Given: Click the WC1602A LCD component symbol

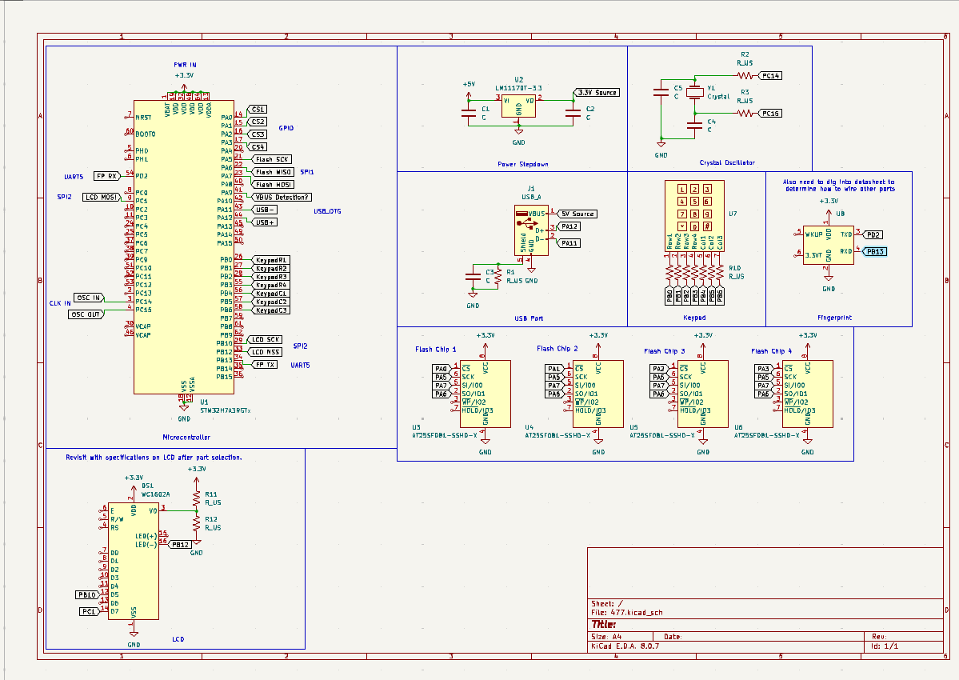Looking at the screenshot, I should pos(133,560).
